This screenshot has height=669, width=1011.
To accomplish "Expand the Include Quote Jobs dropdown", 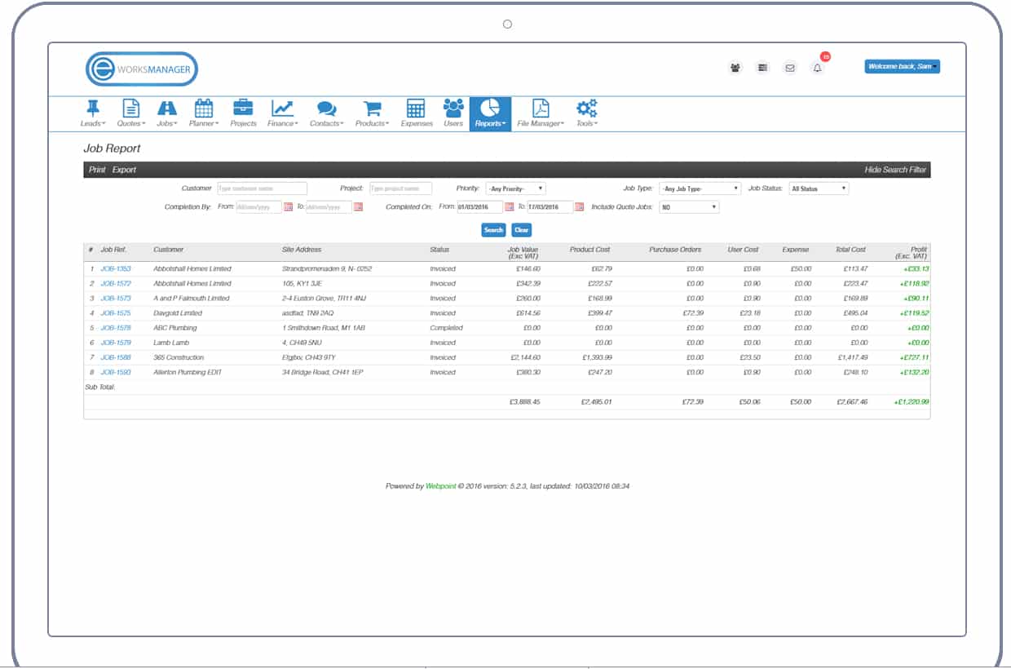I will tap(689, 207).
